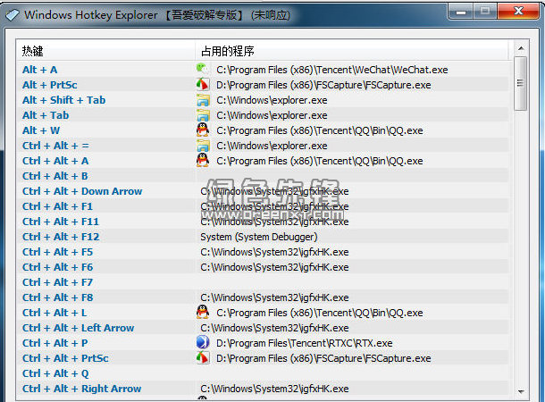Click the vertical scrollbar thumb
The image size is (545, 402).
tap(520, 83)
